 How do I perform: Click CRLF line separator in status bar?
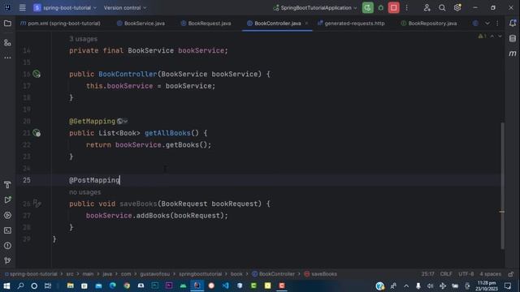tap(446, 274)
